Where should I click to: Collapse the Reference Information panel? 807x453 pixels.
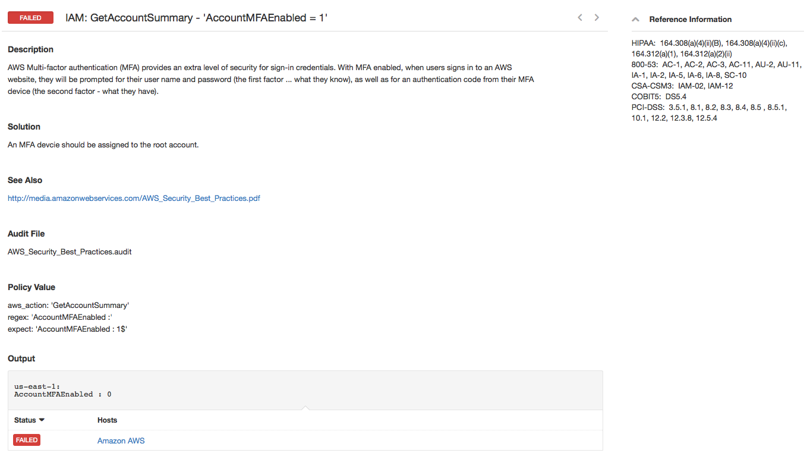(x=636, y=20)
